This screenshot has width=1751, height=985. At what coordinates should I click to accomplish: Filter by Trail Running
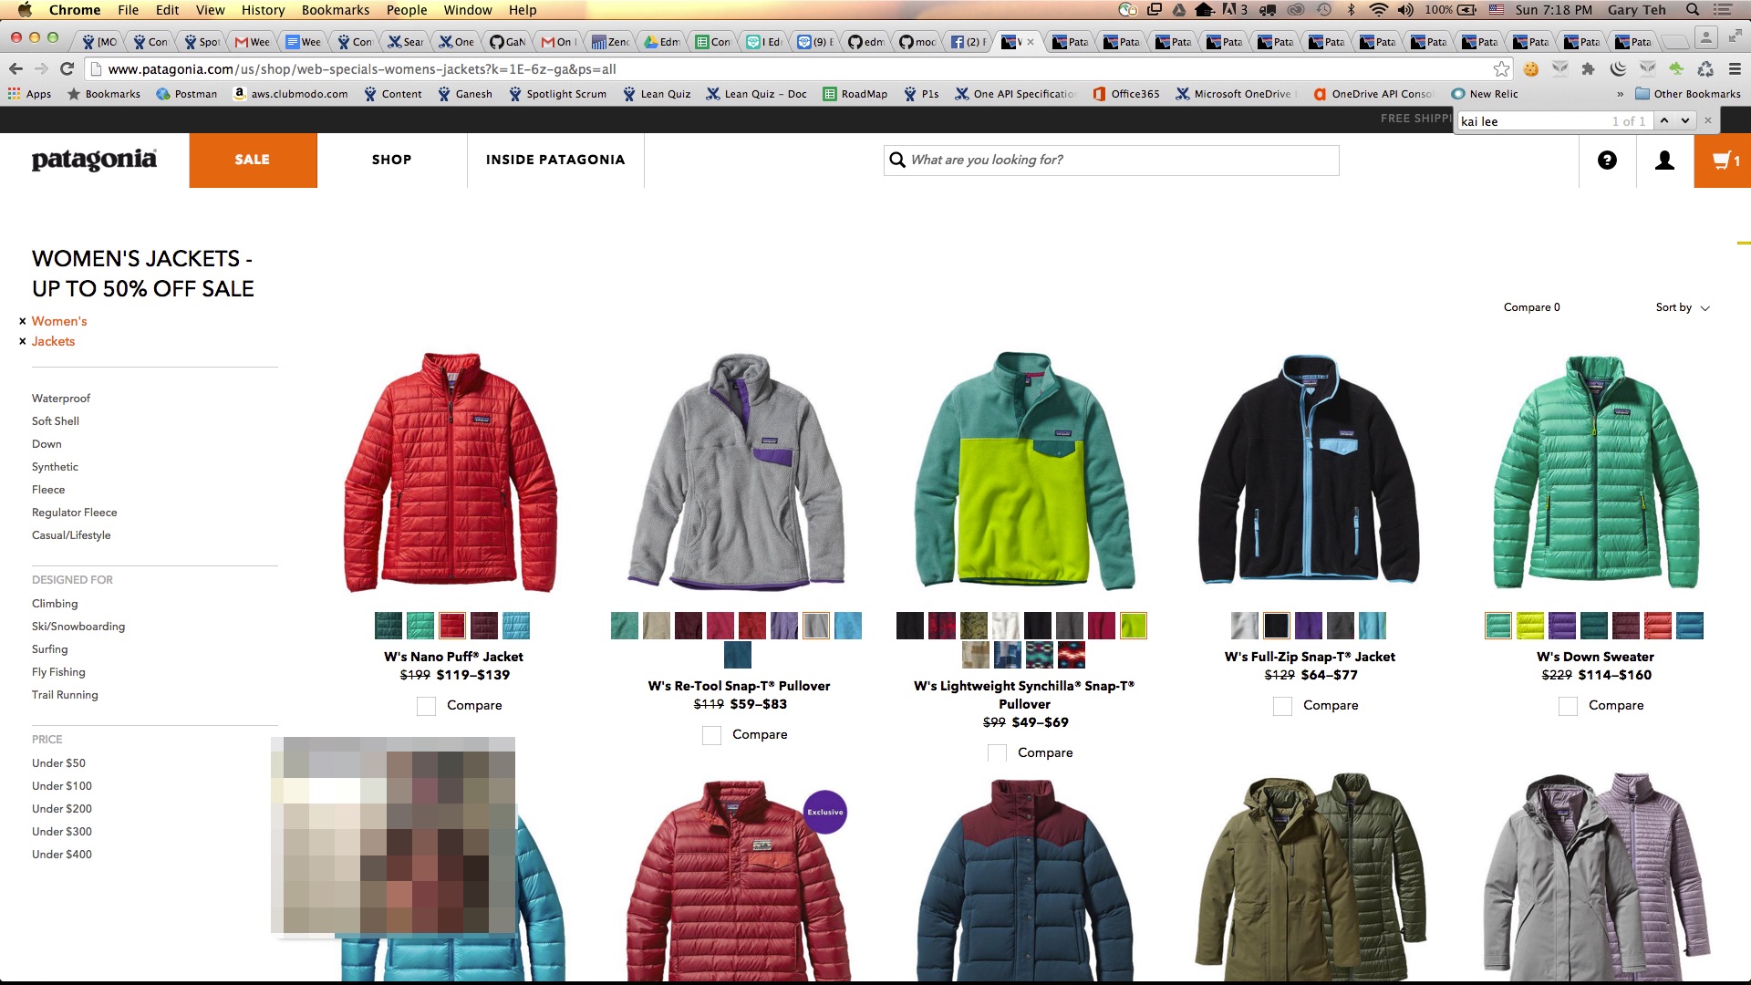[x=65, y=695]
